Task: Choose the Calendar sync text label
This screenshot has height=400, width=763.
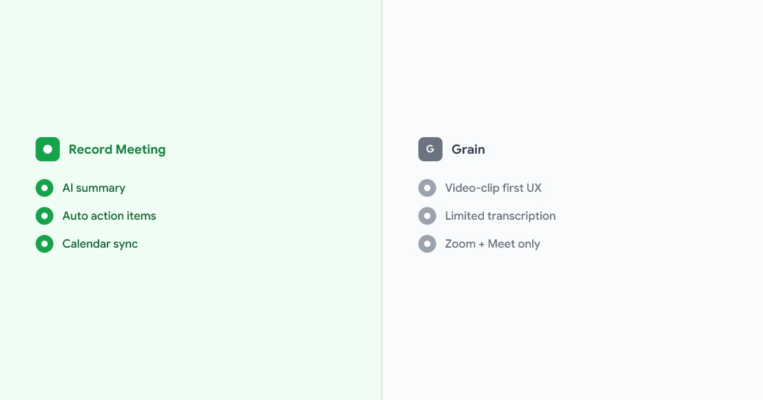Action: (x=100, y=244)
